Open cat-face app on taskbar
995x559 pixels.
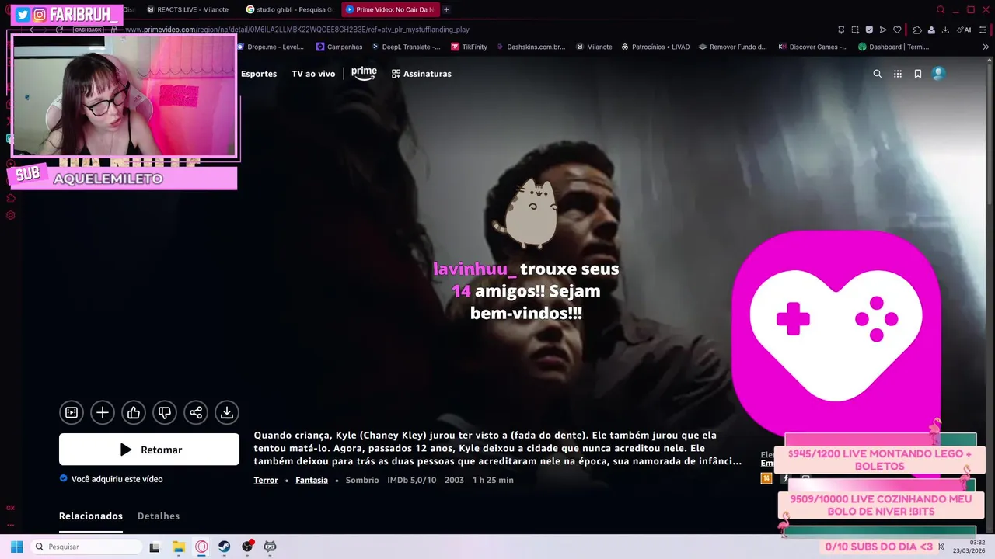[x=270, y=547]
